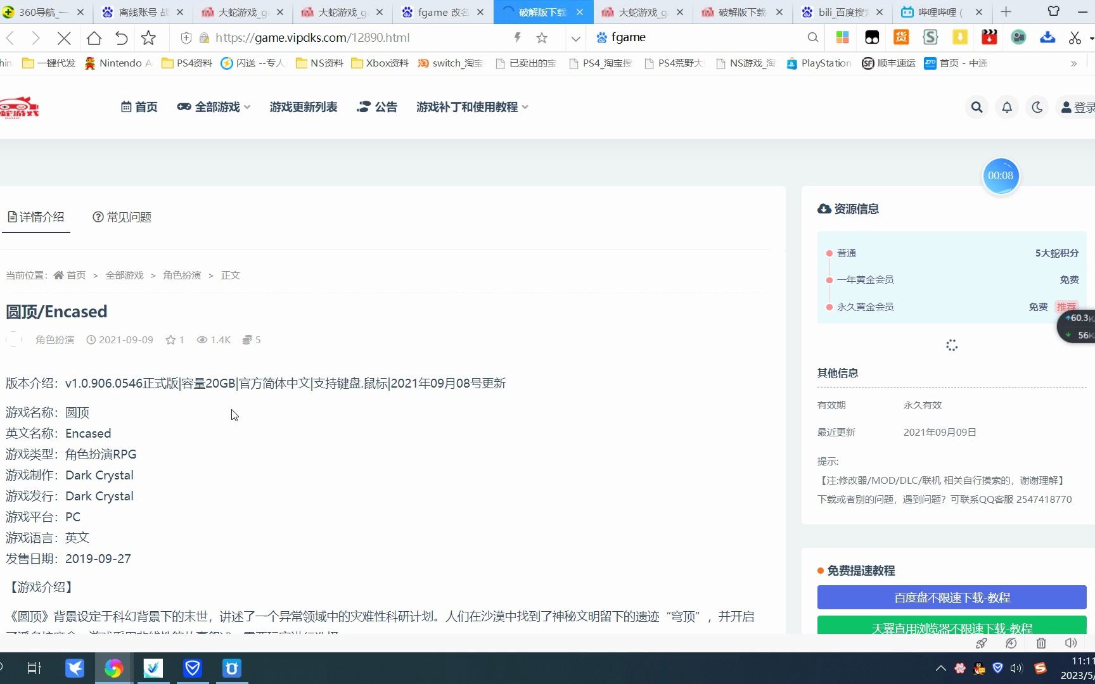Click the rocket accelerator icon in status bar

click(981, 643)
